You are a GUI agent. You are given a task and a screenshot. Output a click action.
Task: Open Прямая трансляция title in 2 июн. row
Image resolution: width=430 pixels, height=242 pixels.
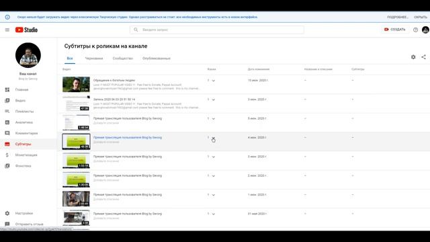[x=128, y=175]
